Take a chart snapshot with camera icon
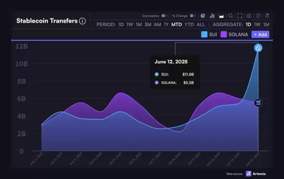Image resolution: width=284 pixels, height=179 pixels. click(x=249, y=16)
